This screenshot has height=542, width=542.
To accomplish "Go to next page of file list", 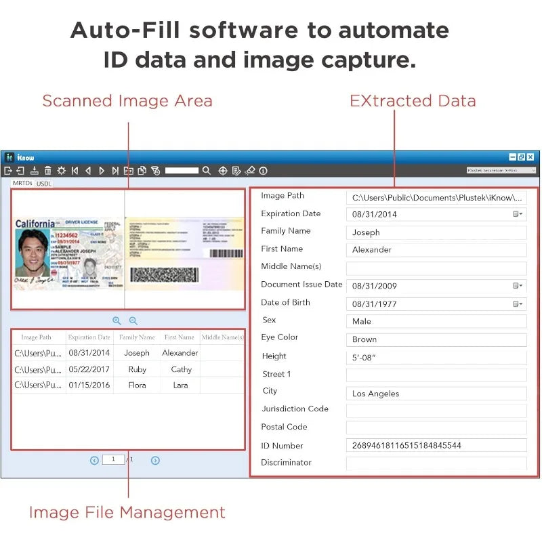I will click(x=155, y=460).
